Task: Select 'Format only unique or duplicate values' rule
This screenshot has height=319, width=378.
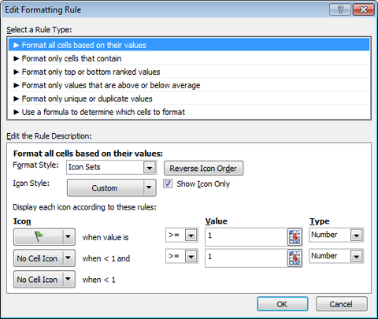Action: pyautogui.click(x=189, y=98)
